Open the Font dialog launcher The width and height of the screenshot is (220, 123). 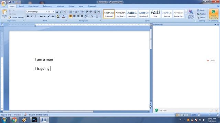click(66, 20)
